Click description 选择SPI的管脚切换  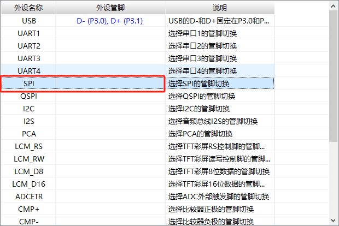coord(198,84)
